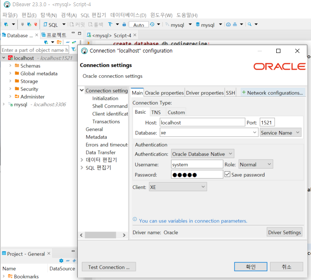
Task: Click the Test Connection button
Action: coord(109,267)
